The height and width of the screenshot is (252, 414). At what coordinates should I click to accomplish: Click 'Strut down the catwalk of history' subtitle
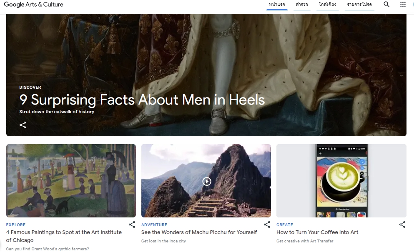(57, 112)
